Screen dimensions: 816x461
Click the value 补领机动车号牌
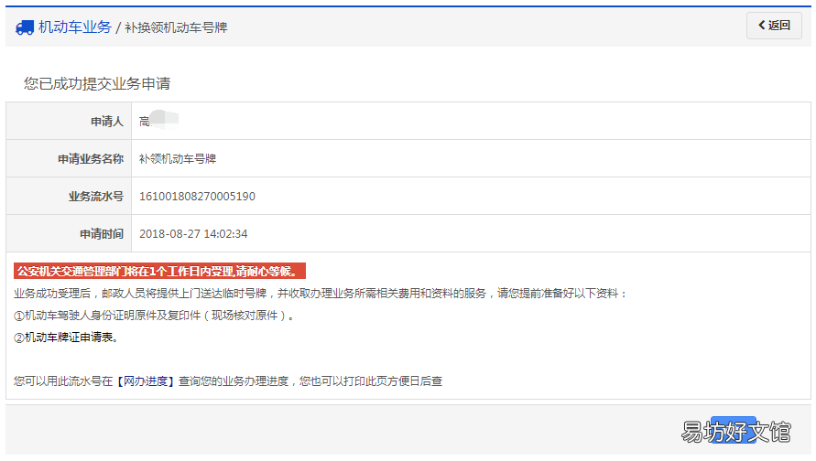178,159
